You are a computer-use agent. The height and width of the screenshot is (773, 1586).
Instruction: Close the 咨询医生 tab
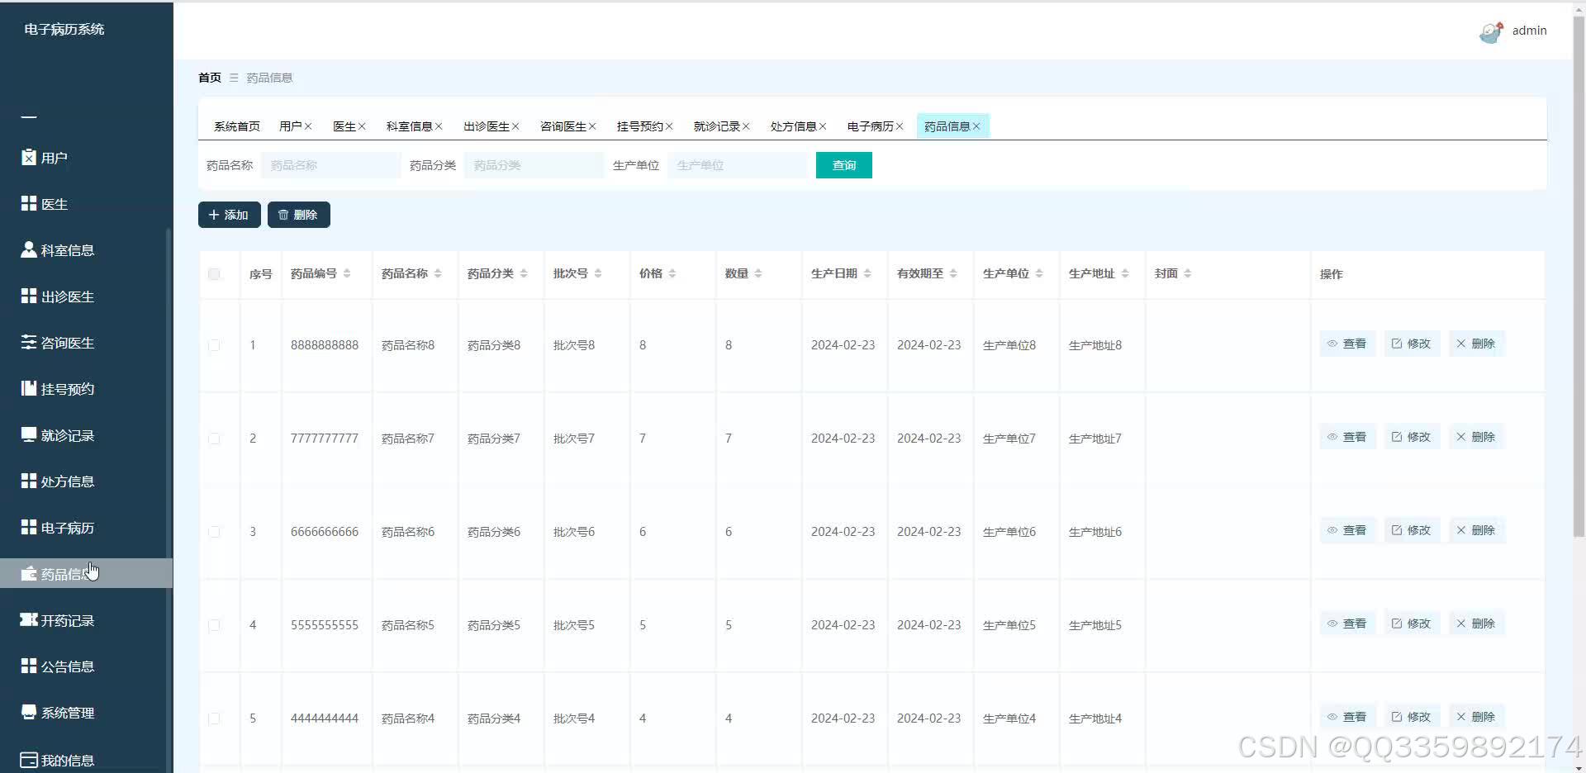tap(592, 126)
